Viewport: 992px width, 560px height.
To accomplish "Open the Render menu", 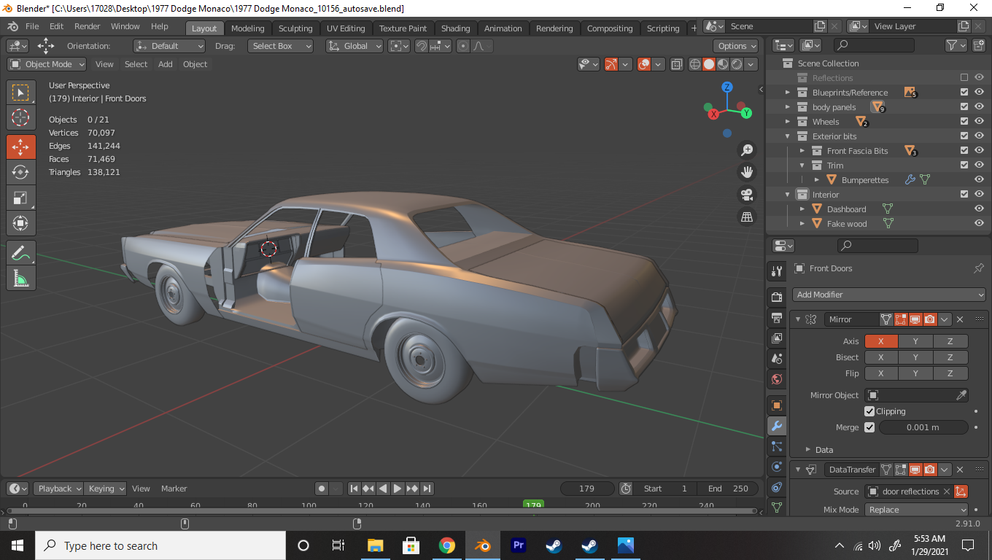I will pos(88,26).
